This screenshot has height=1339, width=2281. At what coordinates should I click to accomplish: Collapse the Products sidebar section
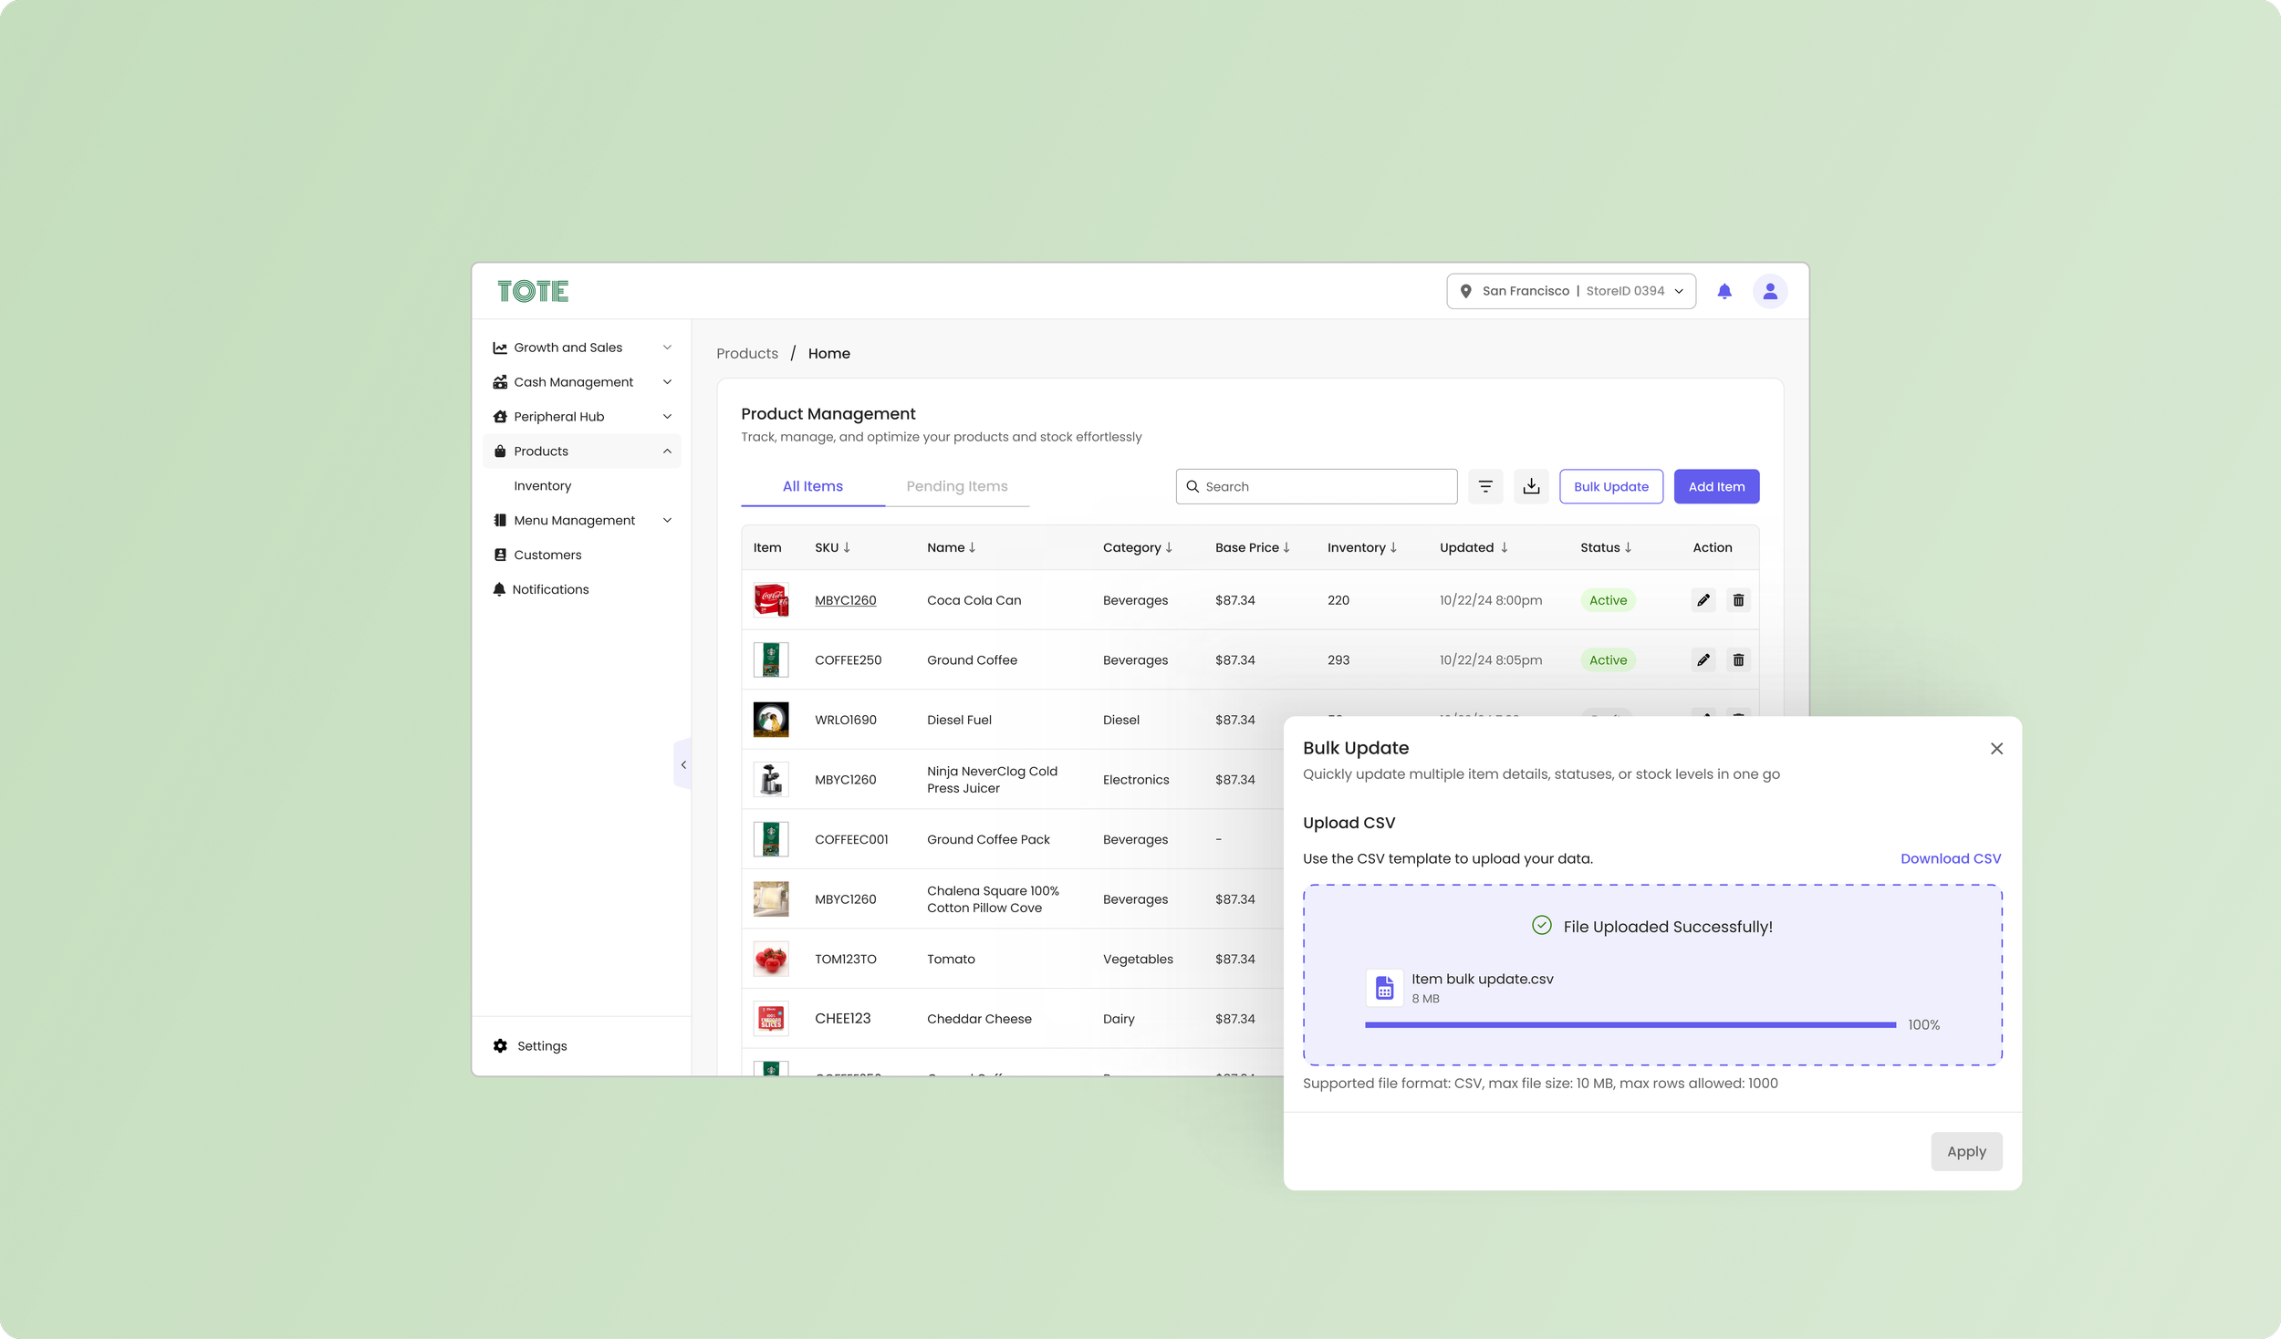coord(667,452)
